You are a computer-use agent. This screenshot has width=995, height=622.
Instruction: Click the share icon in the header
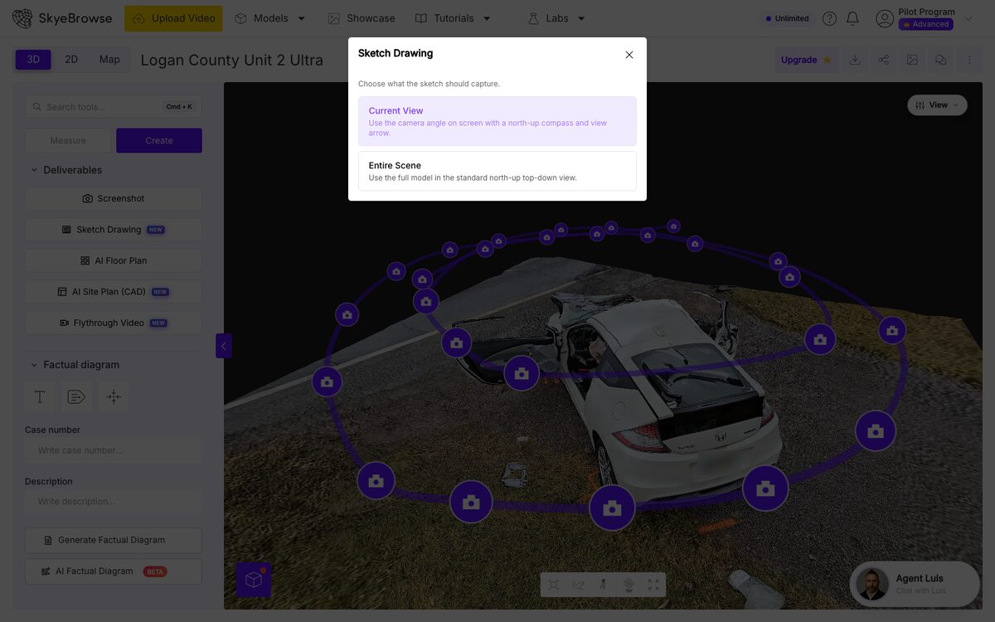pos(884,60)
